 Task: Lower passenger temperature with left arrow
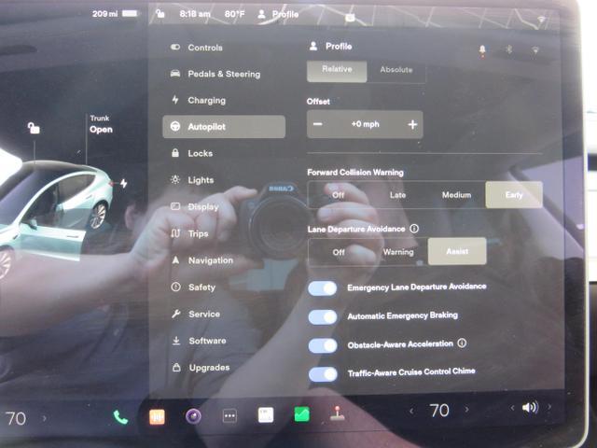pos(411,411)
